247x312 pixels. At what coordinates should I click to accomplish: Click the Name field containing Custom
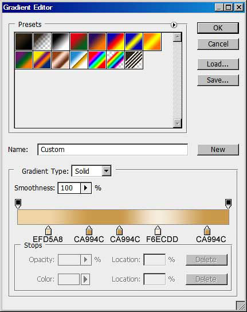tap(112, 150)
